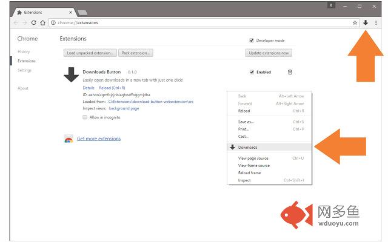388x242 pixels.
Task: Click the forward navigation arrow
Action: tap(24, 22)
